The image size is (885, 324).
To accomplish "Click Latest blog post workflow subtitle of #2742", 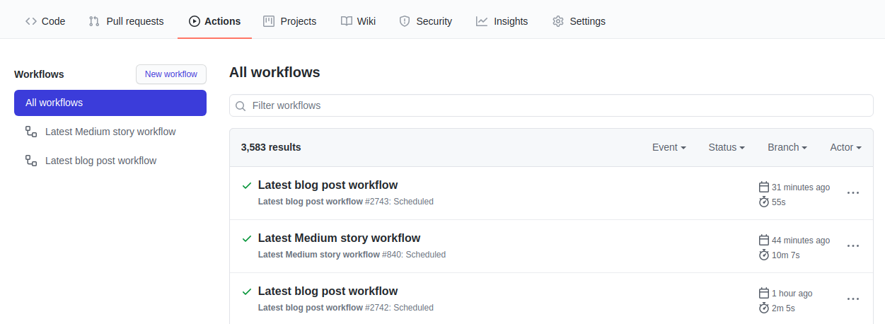I will click(311, 308).
